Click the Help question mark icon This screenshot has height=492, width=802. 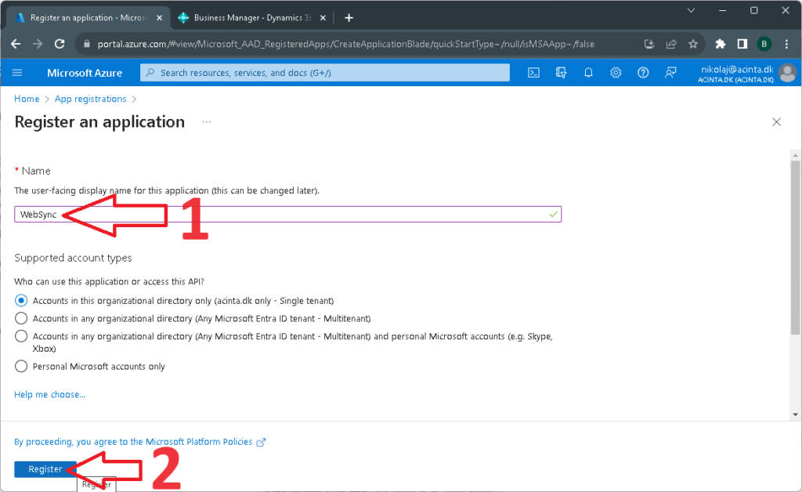point(643,73)
